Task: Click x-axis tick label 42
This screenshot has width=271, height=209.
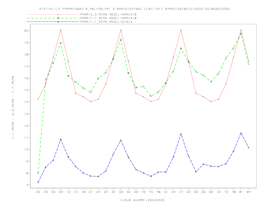Action: coord(143,192)
